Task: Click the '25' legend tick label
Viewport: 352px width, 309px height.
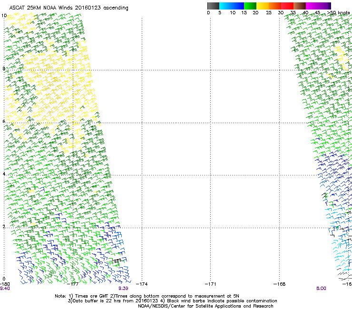Action: tap(269, 13)
